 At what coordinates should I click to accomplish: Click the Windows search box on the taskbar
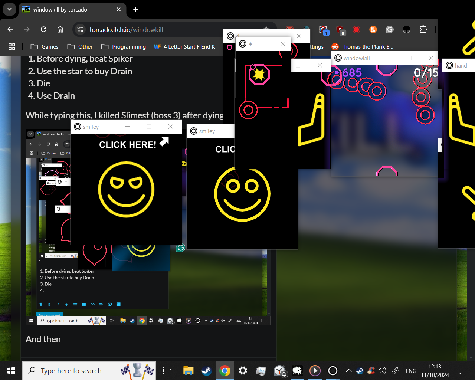89,371
